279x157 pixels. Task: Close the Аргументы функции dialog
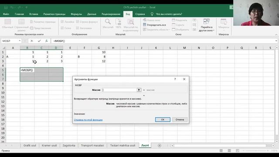click(184, 79)
